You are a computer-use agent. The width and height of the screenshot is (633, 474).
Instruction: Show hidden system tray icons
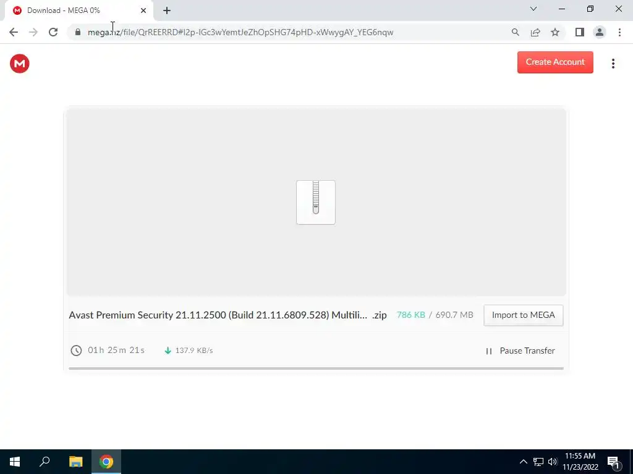(x=523, y=462)
